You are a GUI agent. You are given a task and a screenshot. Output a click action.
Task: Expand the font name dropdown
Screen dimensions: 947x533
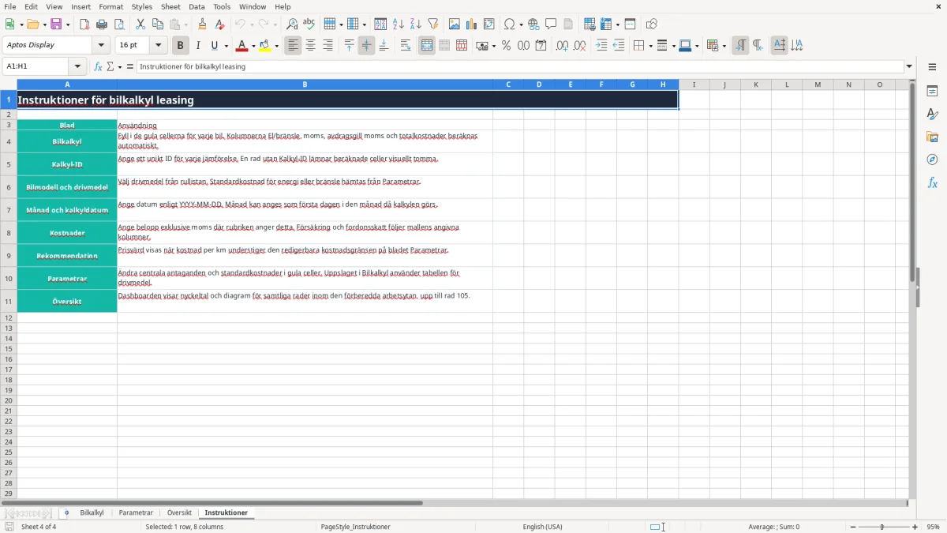click(x=101, y=45)
